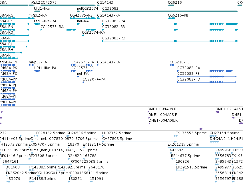Select the mRpL2 gene label

pyautogui.click(x=34, y=3)
